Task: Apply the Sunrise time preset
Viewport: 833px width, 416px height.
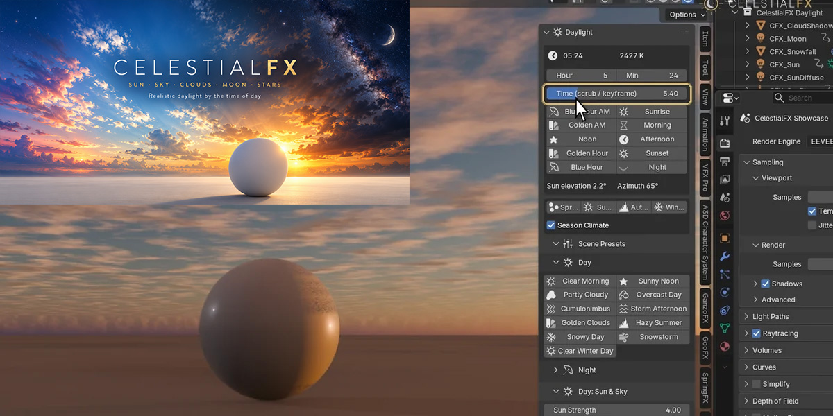Action: pyautogui.click(x=652, y=112)
